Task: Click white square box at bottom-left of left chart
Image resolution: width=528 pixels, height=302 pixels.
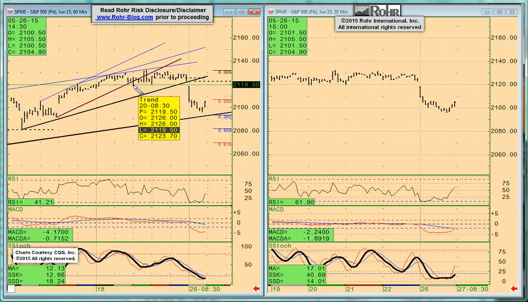Action: click(11, 289)
